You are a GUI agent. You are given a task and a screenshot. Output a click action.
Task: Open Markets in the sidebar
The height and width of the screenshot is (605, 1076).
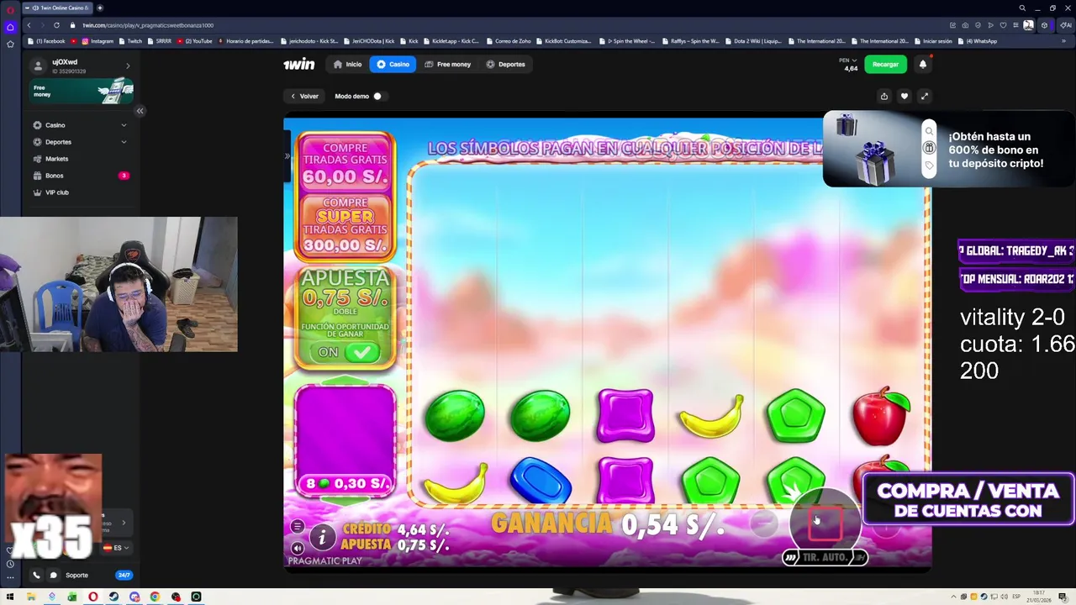pos(80,159)
